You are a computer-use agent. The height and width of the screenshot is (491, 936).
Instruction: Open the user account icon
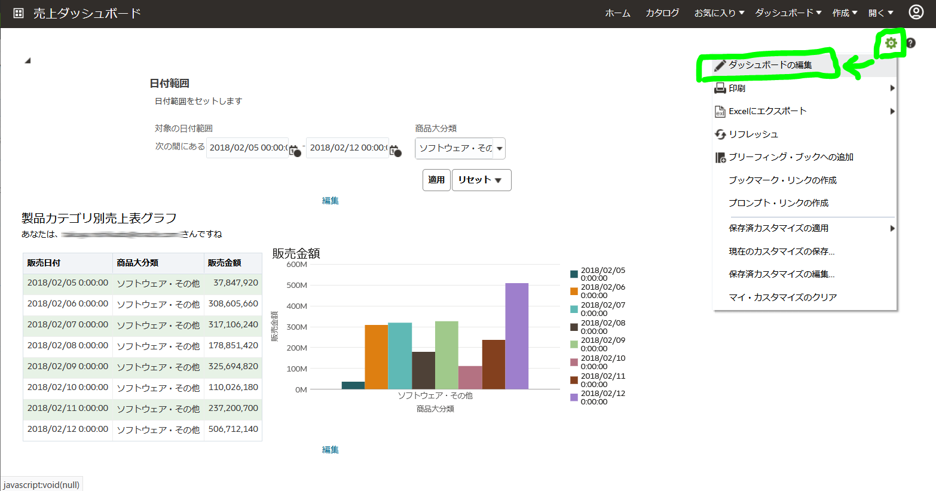(x=916, y=11)
